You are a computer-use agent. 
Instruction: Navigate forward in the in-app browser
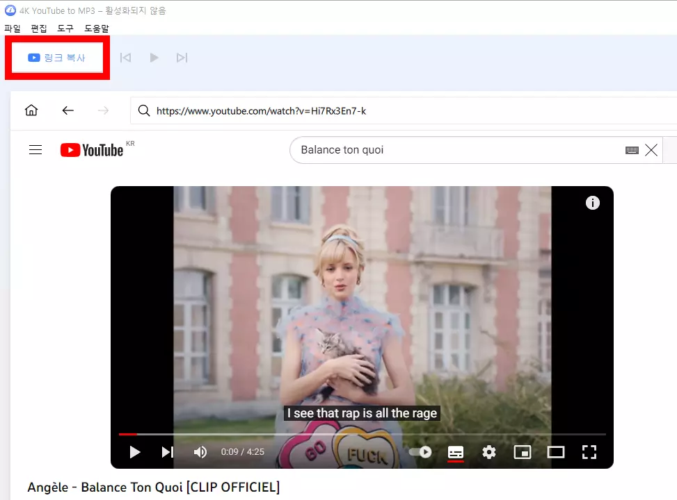103,110
